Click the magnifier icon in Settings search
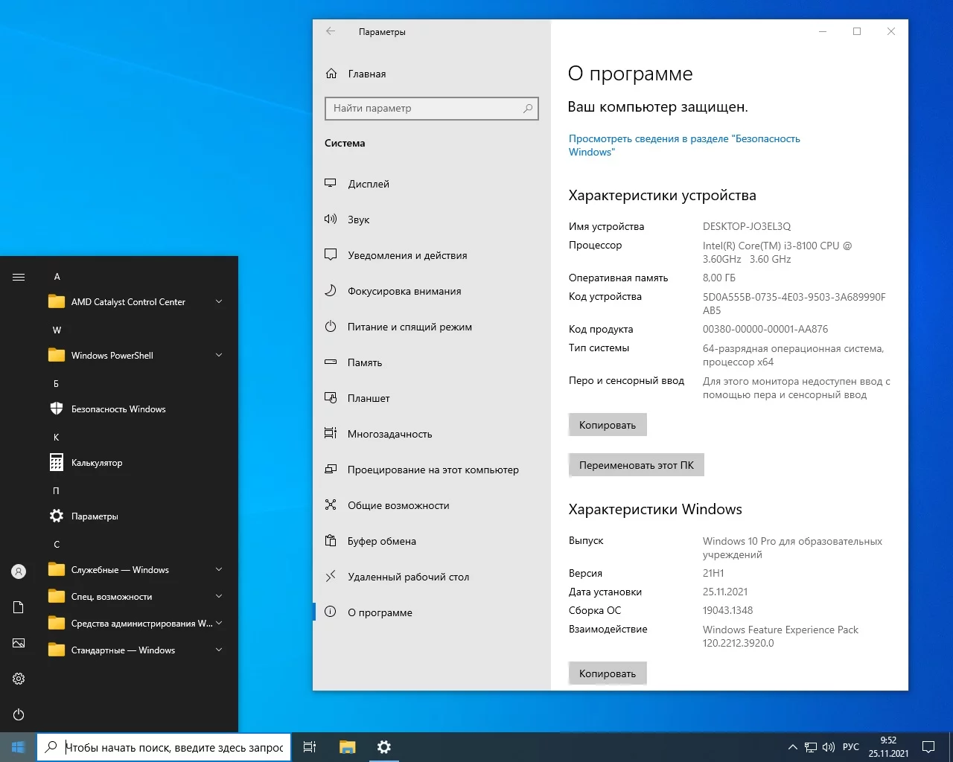Viewport: 953px width, 762px height. click(x=528, y=108)
